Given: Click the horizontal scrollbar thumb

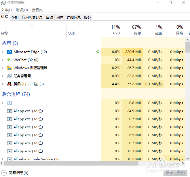Looking at the screenshot, I should (x=71, y=164).
